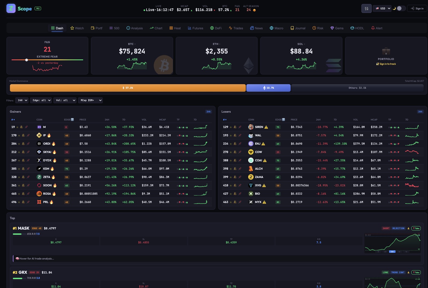Click the Z Scope logo icon
The width and height of the screenshot is (428, 288).
point(11,8)
